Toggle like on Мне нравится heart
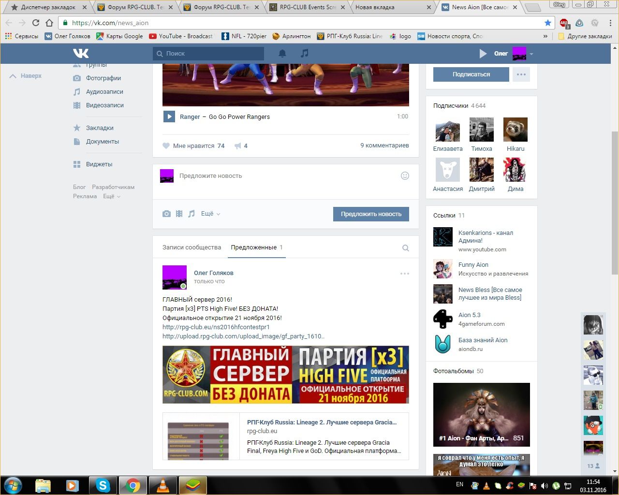The width and height of the screenshot is (619, 495). pyautogui.click(x=166, y=146)
